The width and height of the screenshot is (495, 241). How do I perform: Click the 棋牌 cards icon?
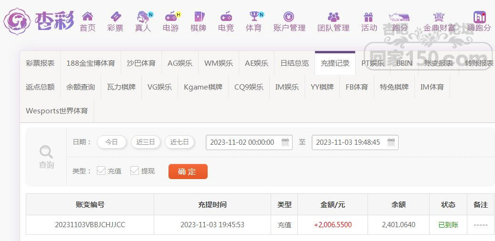[x=198, y=17]
